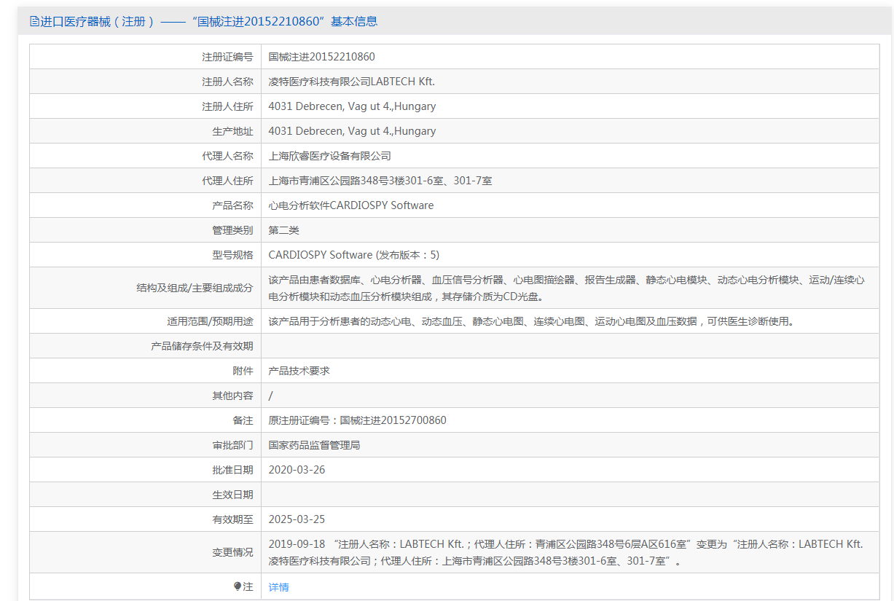The image size is (894, 601).
Task: Click the agent address starting with 上海市青浦区公园路348号
Action: coord(380,181)
